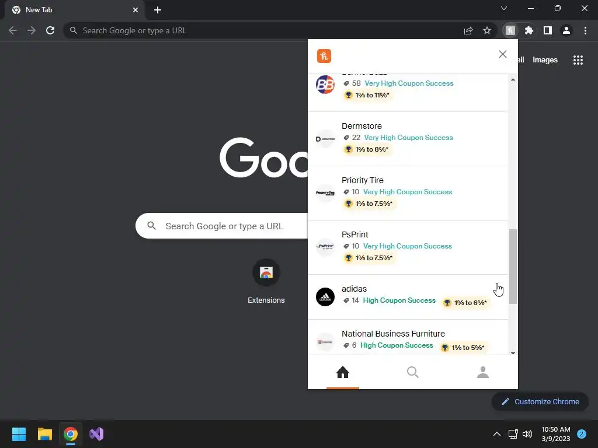This screenshot has height=448, width=598.
Task: Close the Honey popup with the X
Action: tap(503, 54)
